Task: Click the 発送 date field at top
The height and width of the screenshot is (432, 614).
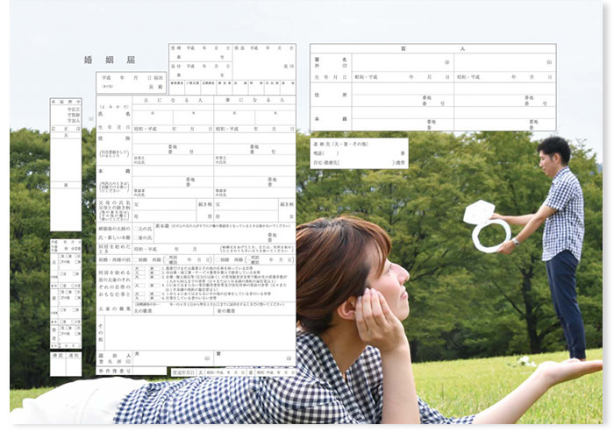Action: tap(265, 48)
